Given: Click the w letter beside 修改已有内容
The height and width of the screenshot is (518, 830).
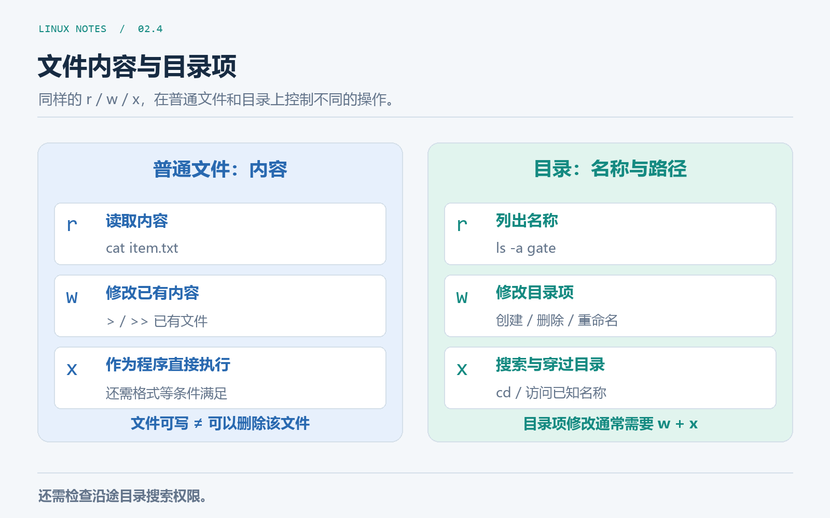Looking at the screenshot, I should (x=72, y=297).
